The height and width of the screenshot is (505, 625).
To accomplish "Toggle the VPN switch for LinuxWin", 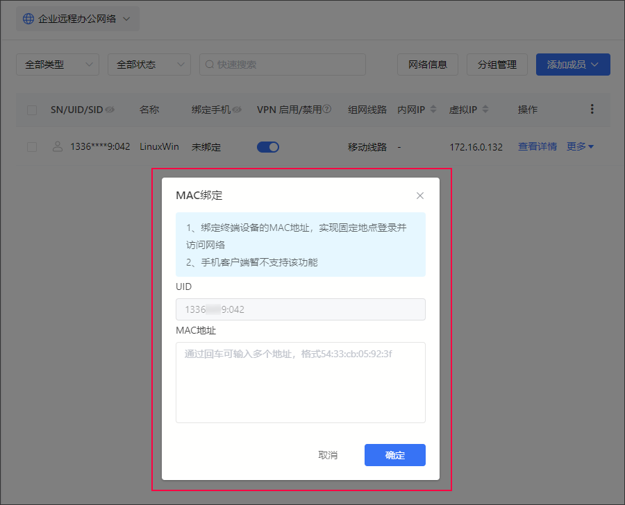I will coord(268,146).
